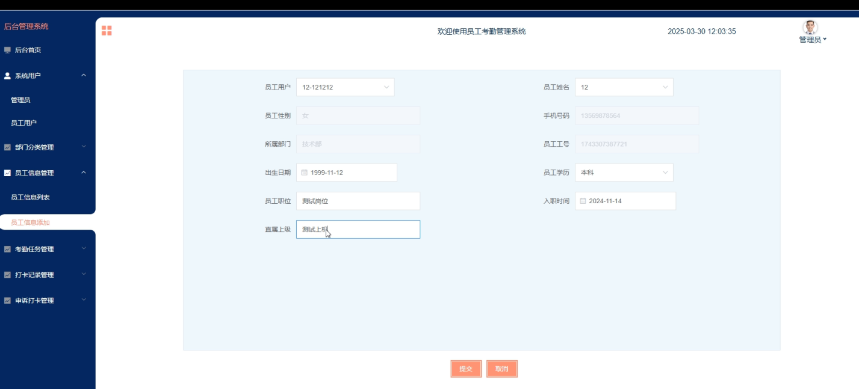Screen dimensions: 859x389
Task: Click the disabled 手机号码 field
Action: point(637,115)
